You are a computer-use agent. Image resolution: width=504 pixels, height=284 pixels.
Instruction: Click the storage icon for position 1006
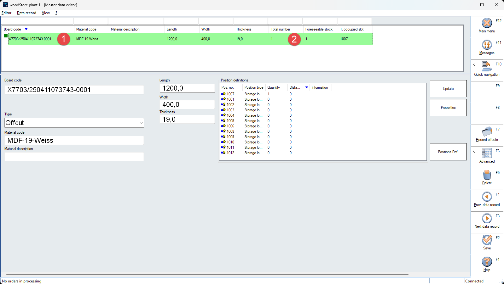pos(223,126)
